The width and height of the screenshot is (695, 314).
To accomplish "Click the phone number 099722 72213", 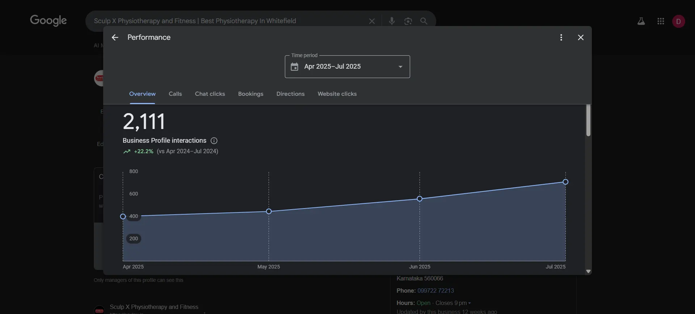I will (435, 291).
